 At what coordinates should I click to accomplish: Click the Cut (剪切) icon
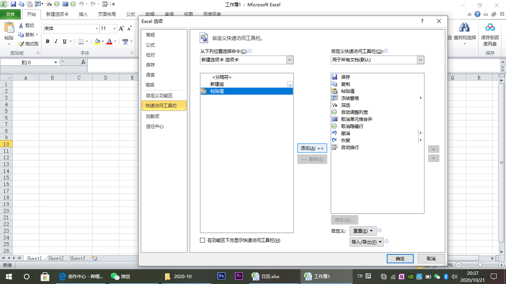point(21,25)
